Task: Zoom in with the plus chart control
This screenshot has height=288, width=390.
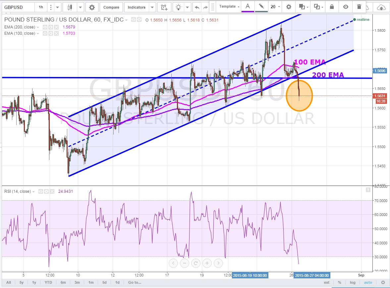Action: (207, 263)
